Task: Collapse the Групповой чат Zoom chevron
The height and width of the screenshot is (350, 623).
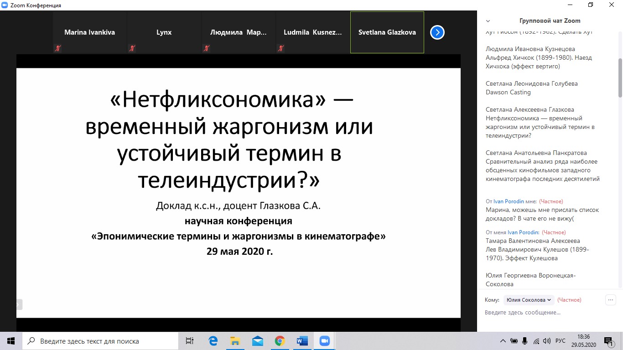Action: coord(488,21)
